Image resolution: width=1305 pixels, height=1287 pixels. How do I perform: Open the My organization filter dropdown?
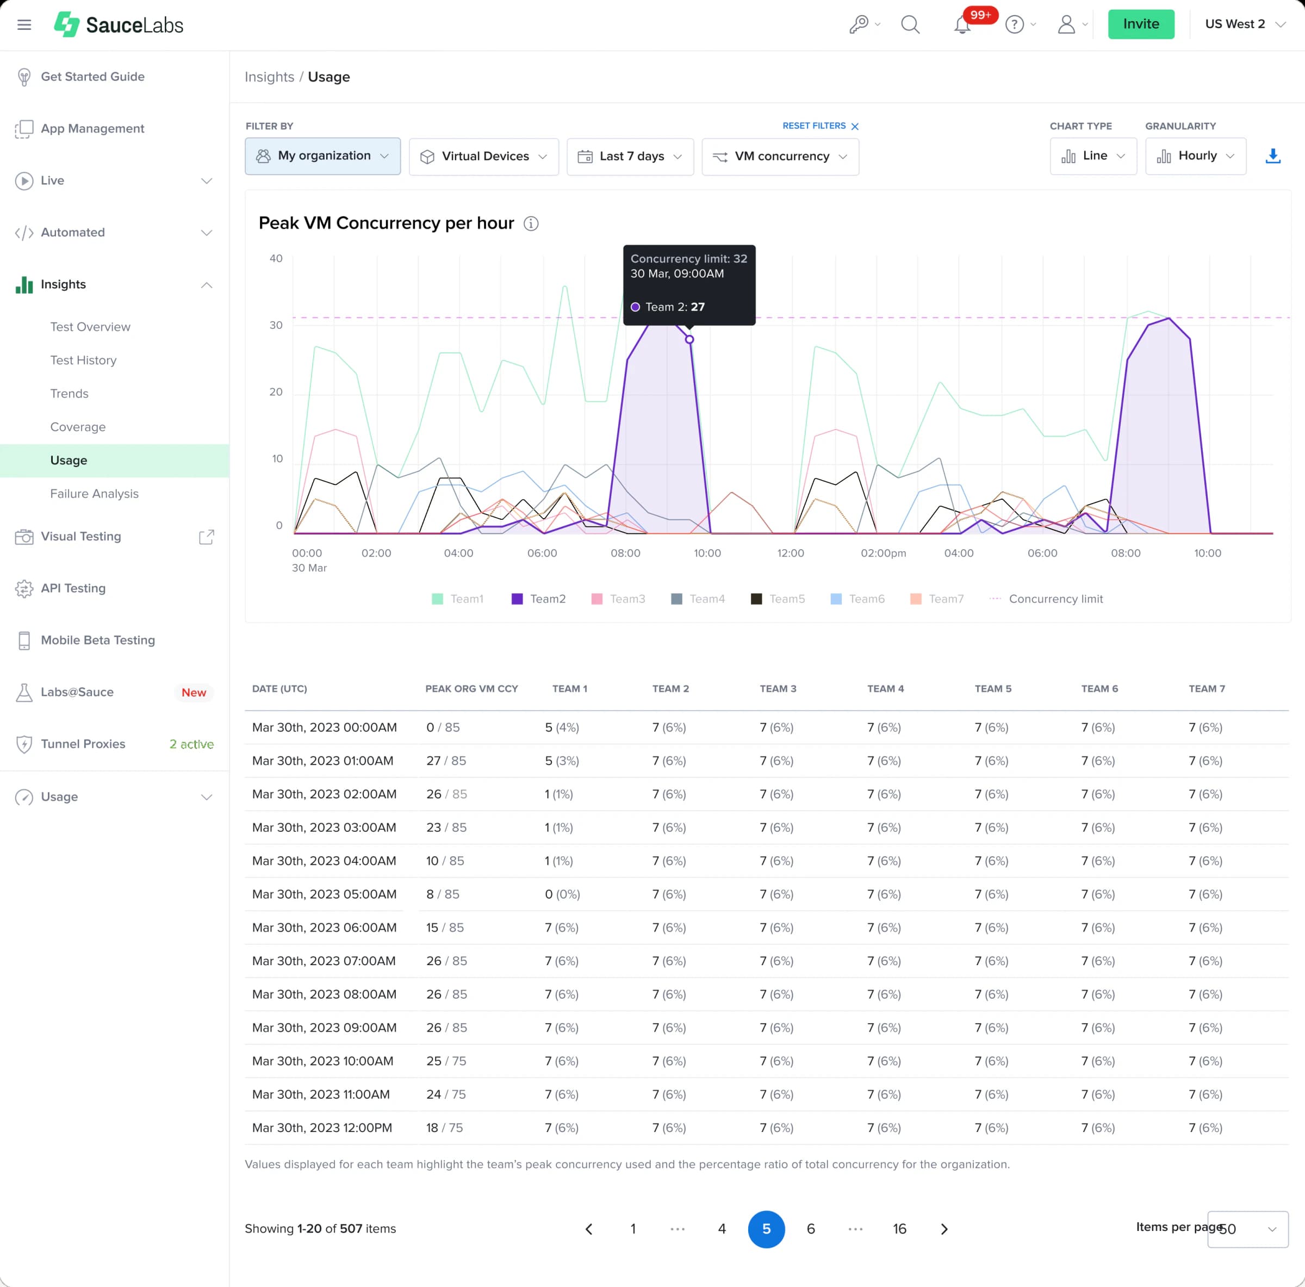(x=323, y=156)
